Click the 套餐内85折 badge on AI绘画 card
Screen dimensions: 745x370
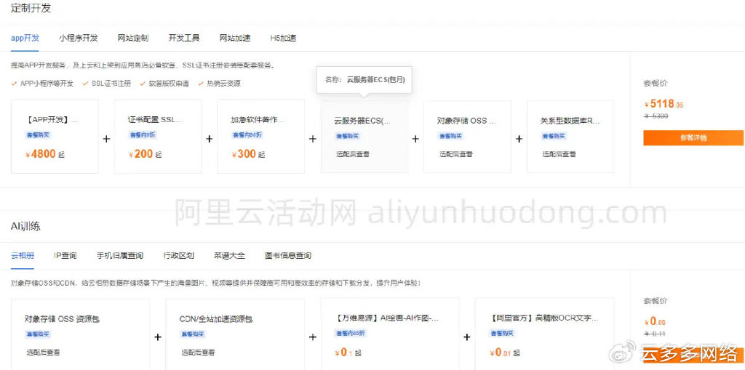tap(350, 332)
